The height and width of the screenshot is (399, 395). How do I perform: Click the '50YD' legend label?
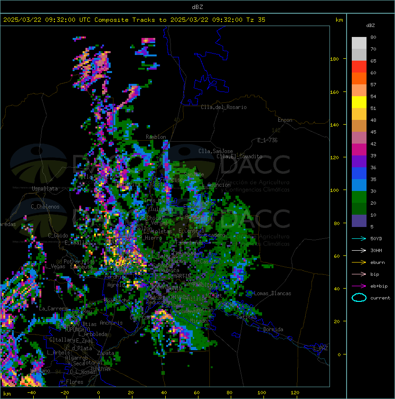376,238
